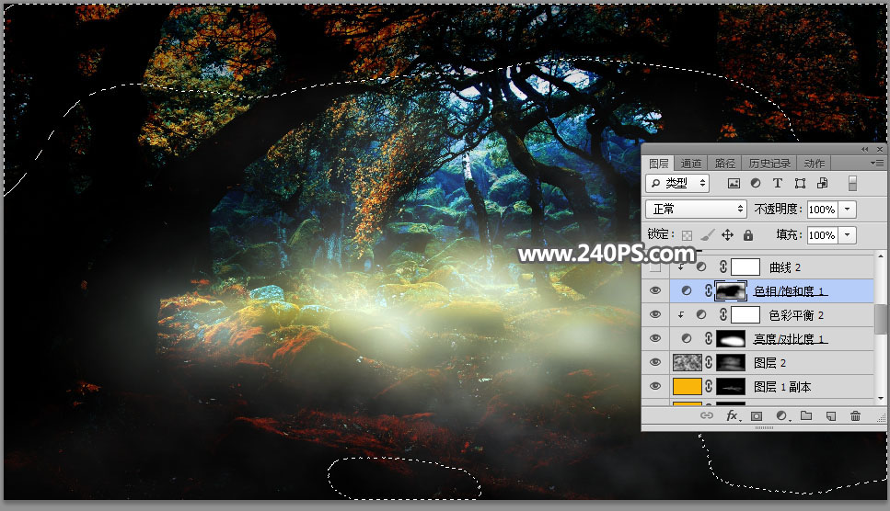Select the 图层 1 副本 layer name

click(x=782, y=387)
